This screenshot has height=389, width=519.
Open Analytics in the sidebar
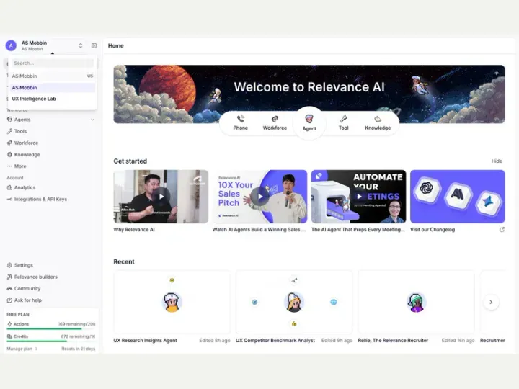(x=25, y=187)
